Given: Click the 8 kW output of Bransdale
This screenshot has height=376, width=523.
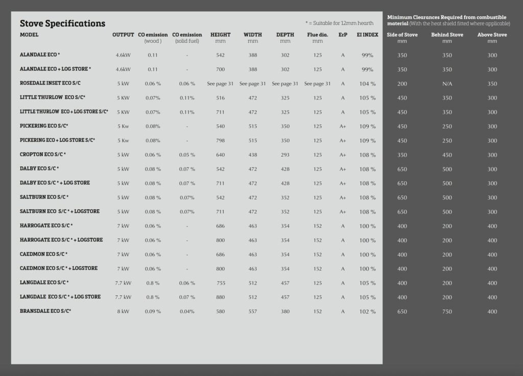Looking at the screenshot, I should point(123,311).
